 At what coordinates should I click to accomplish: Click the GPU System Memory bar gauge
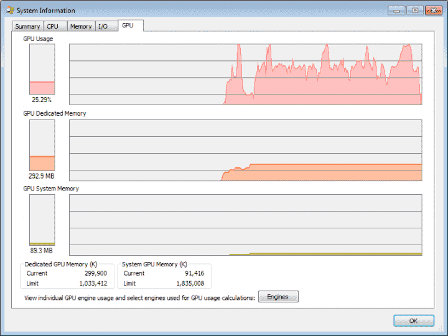42,220
